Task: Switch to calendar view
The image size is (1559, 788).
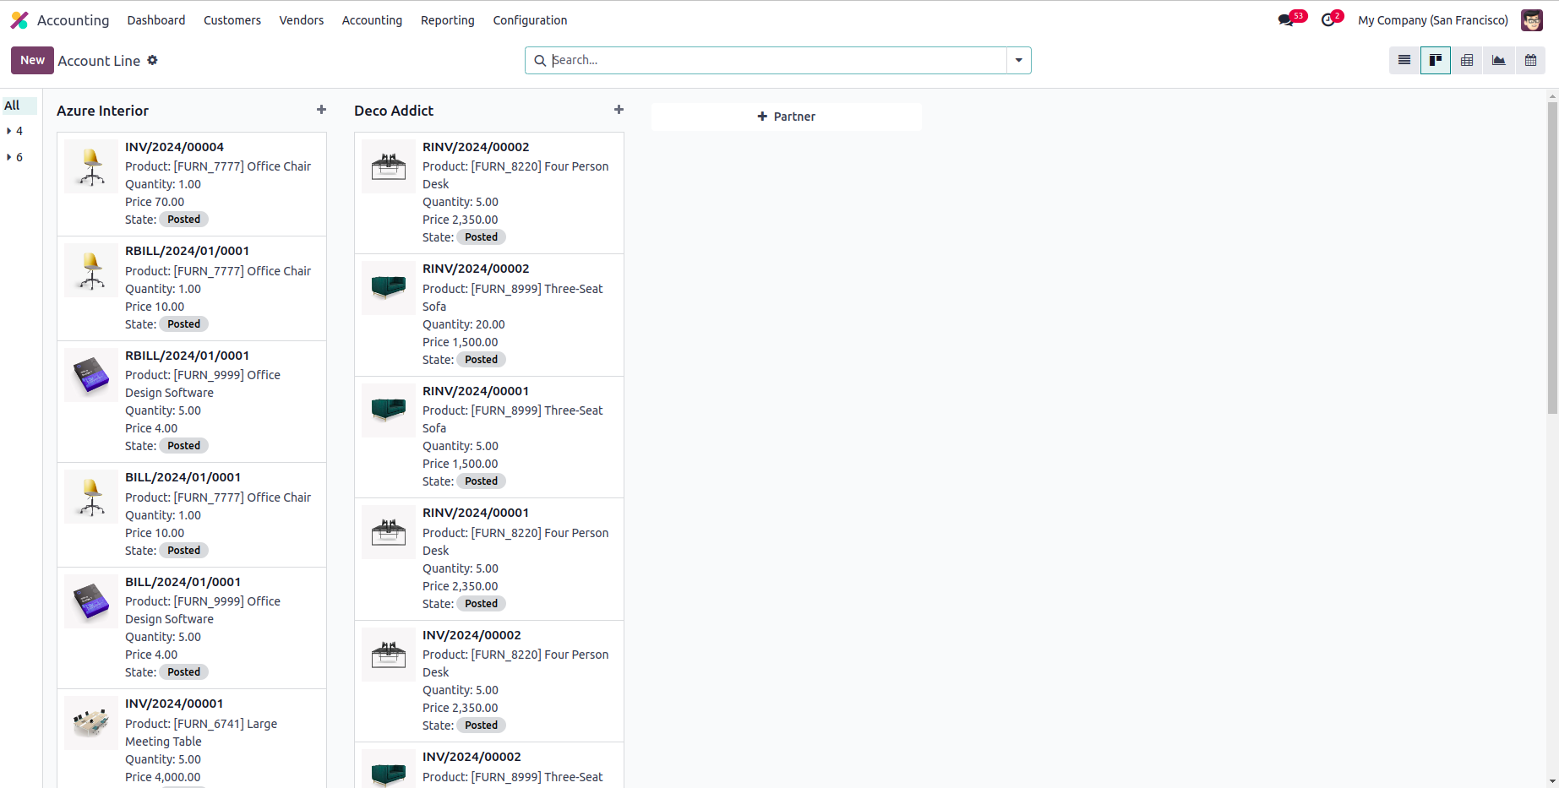Action: [x=1530, y=60]
